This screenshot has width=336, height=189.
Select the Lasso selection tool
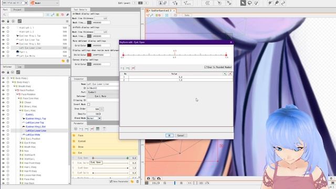coord(250,3)
